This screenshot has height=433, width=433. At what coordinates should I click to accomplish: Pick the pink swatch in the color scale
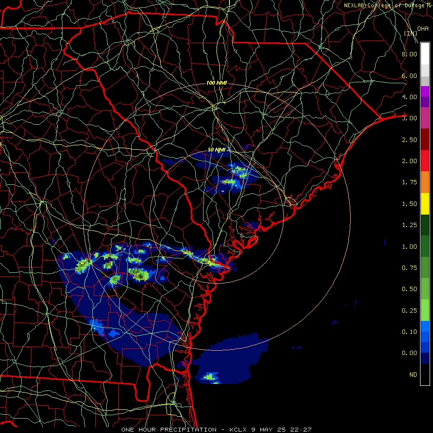click(425, 118)
